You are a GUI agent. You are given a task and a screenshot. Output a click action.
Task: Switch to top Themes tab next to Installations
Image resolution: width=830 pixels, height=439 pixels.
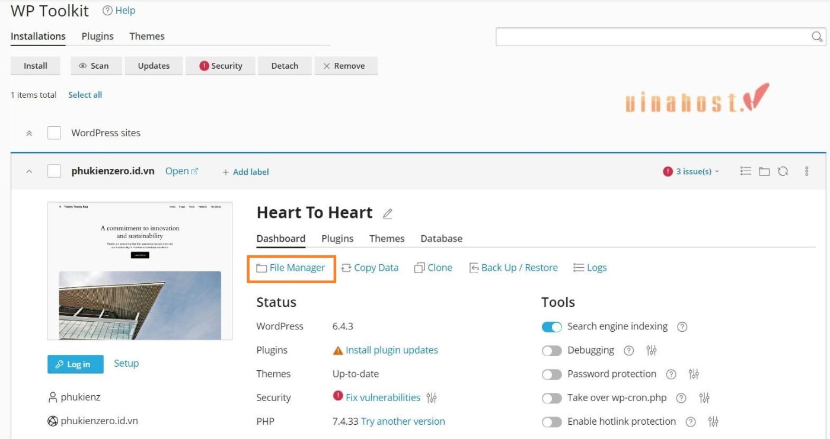tap(147, 36)
